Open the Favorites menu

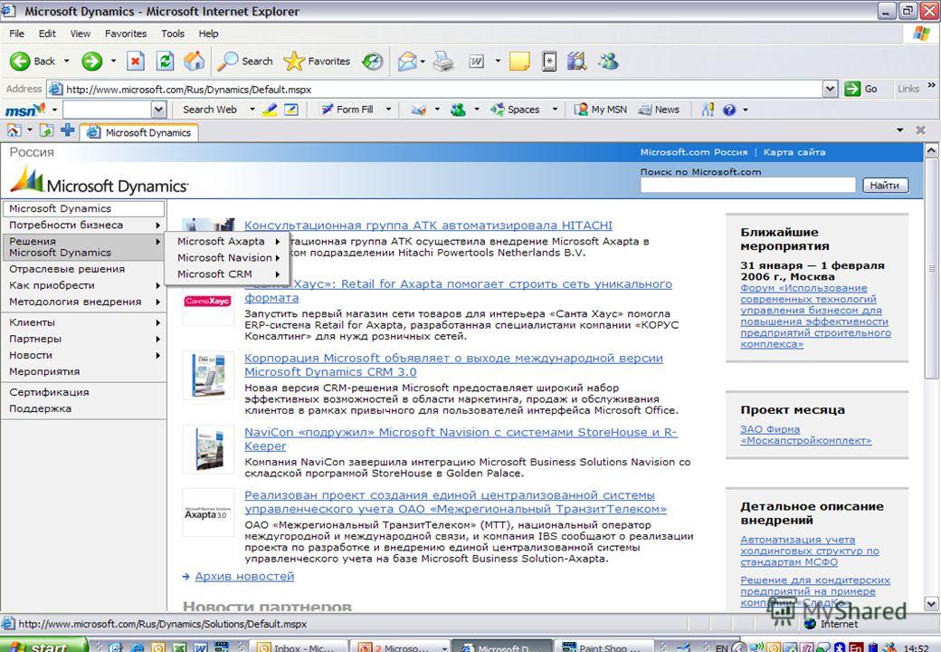[126, 34]
